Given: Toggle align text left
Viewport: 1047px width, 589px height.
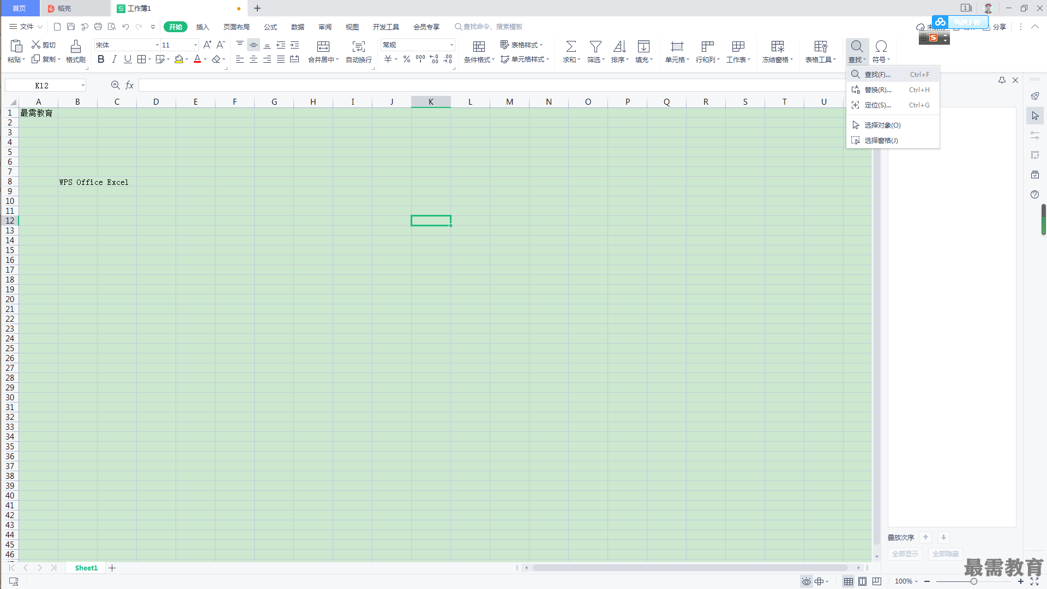Looking at the screenshot, I should click(240, 59).
